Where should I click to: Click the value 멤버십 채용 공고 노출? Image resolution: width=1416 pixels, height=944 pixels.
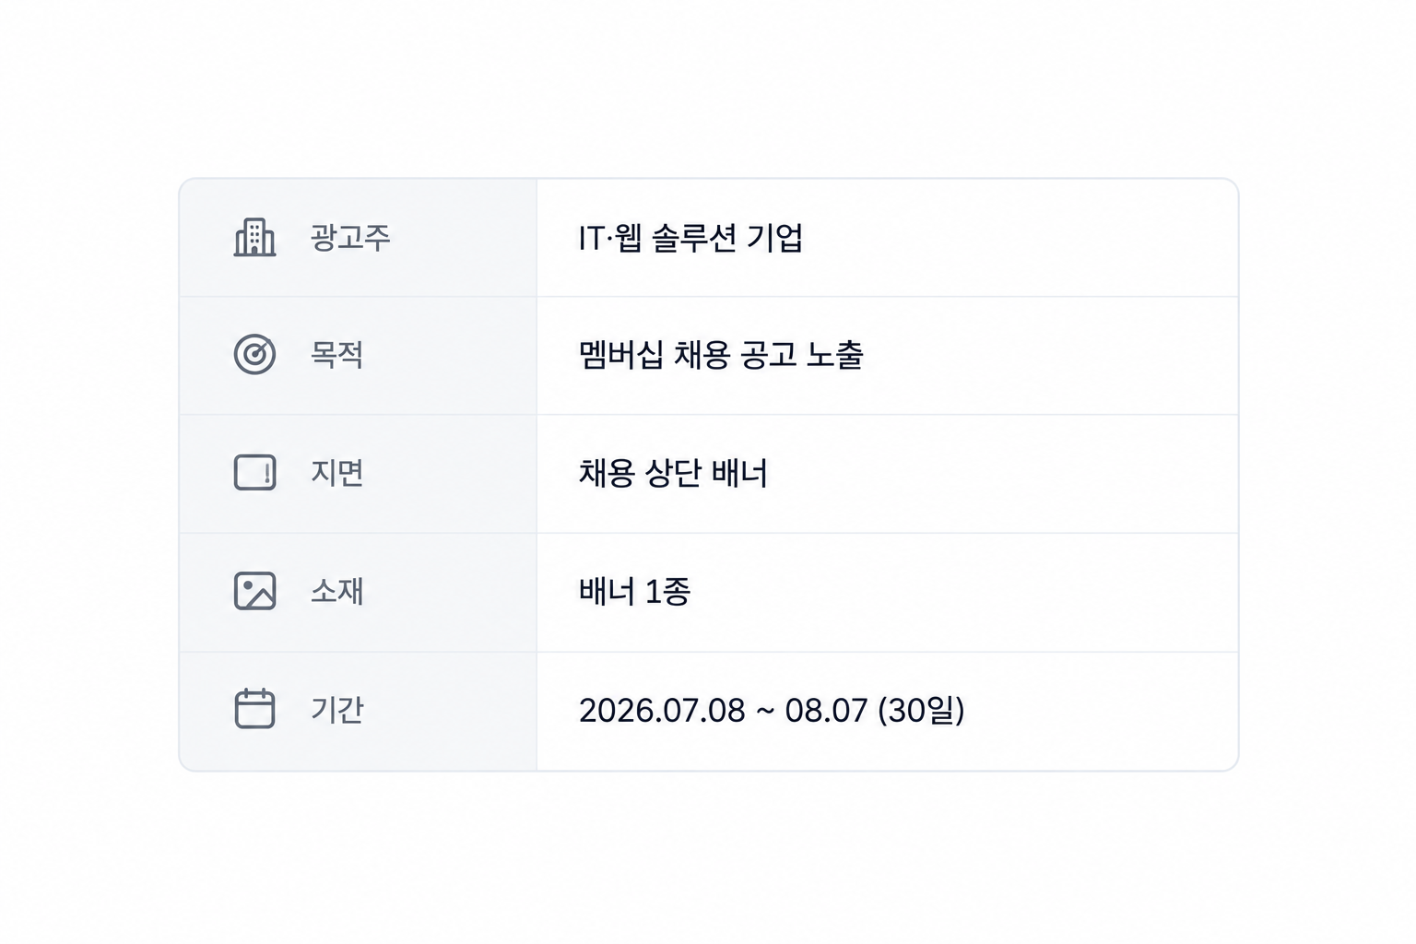pyautogui.click(x=721, y=355)
